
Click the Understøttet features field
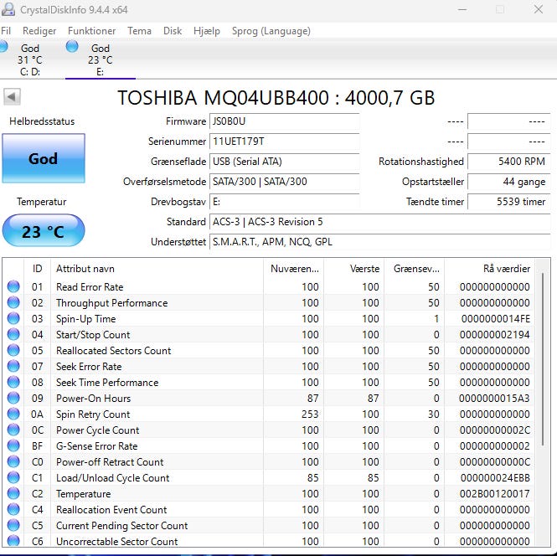[x=379, y=242]
